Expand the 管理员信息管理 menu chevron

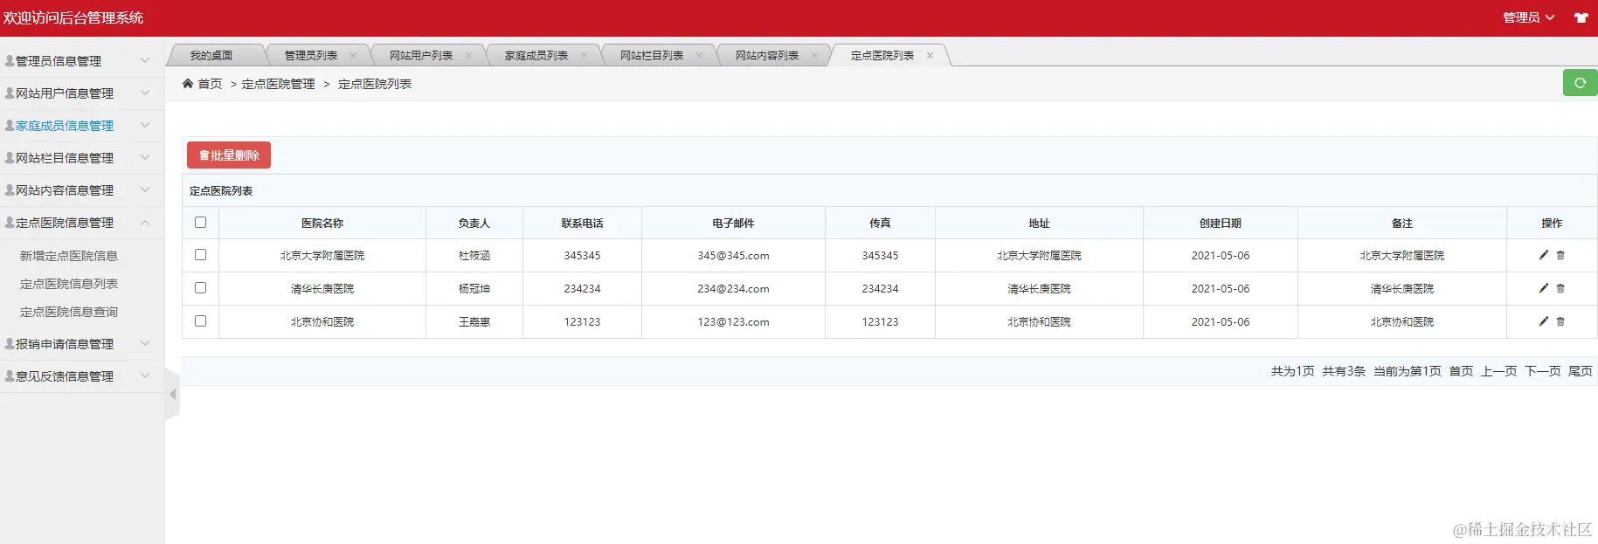[x=145, y=60]
